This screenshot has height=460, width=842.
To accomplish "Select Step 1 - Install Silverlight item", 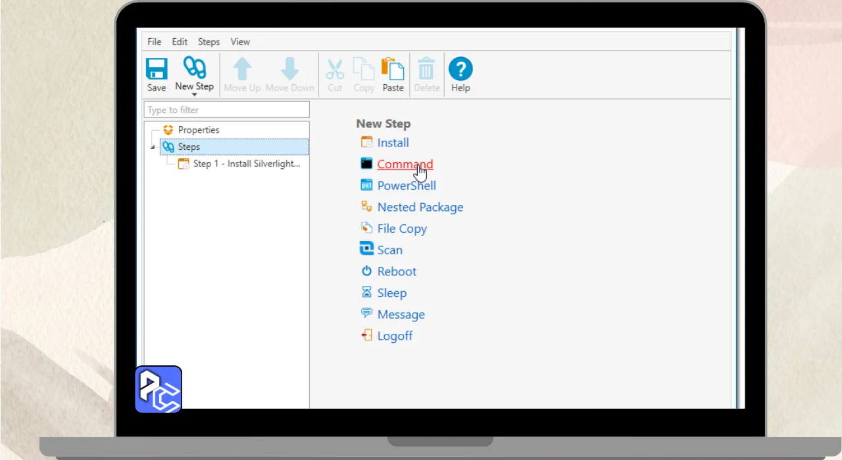I will point(246,164).
